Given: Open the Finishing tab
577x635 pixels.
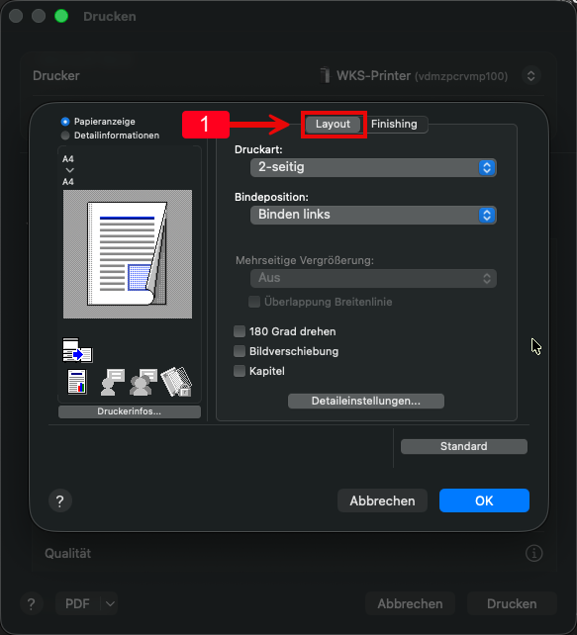Looking at the screenshot, I should (x=394, y=124).
